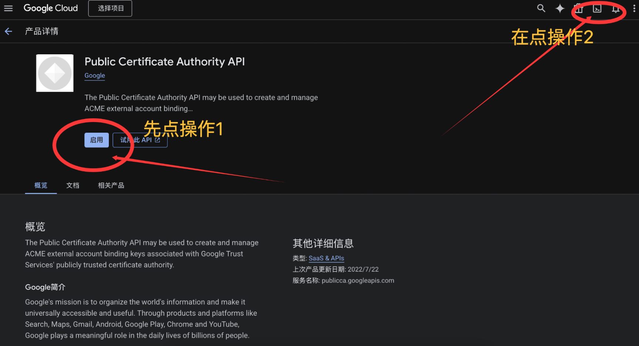Open the three-dot more options menu
639x346 pixels.
coord(634,9)
